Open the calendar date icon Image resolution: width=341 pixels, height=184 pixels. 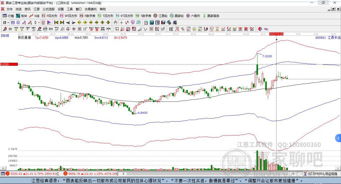point(146,23)
